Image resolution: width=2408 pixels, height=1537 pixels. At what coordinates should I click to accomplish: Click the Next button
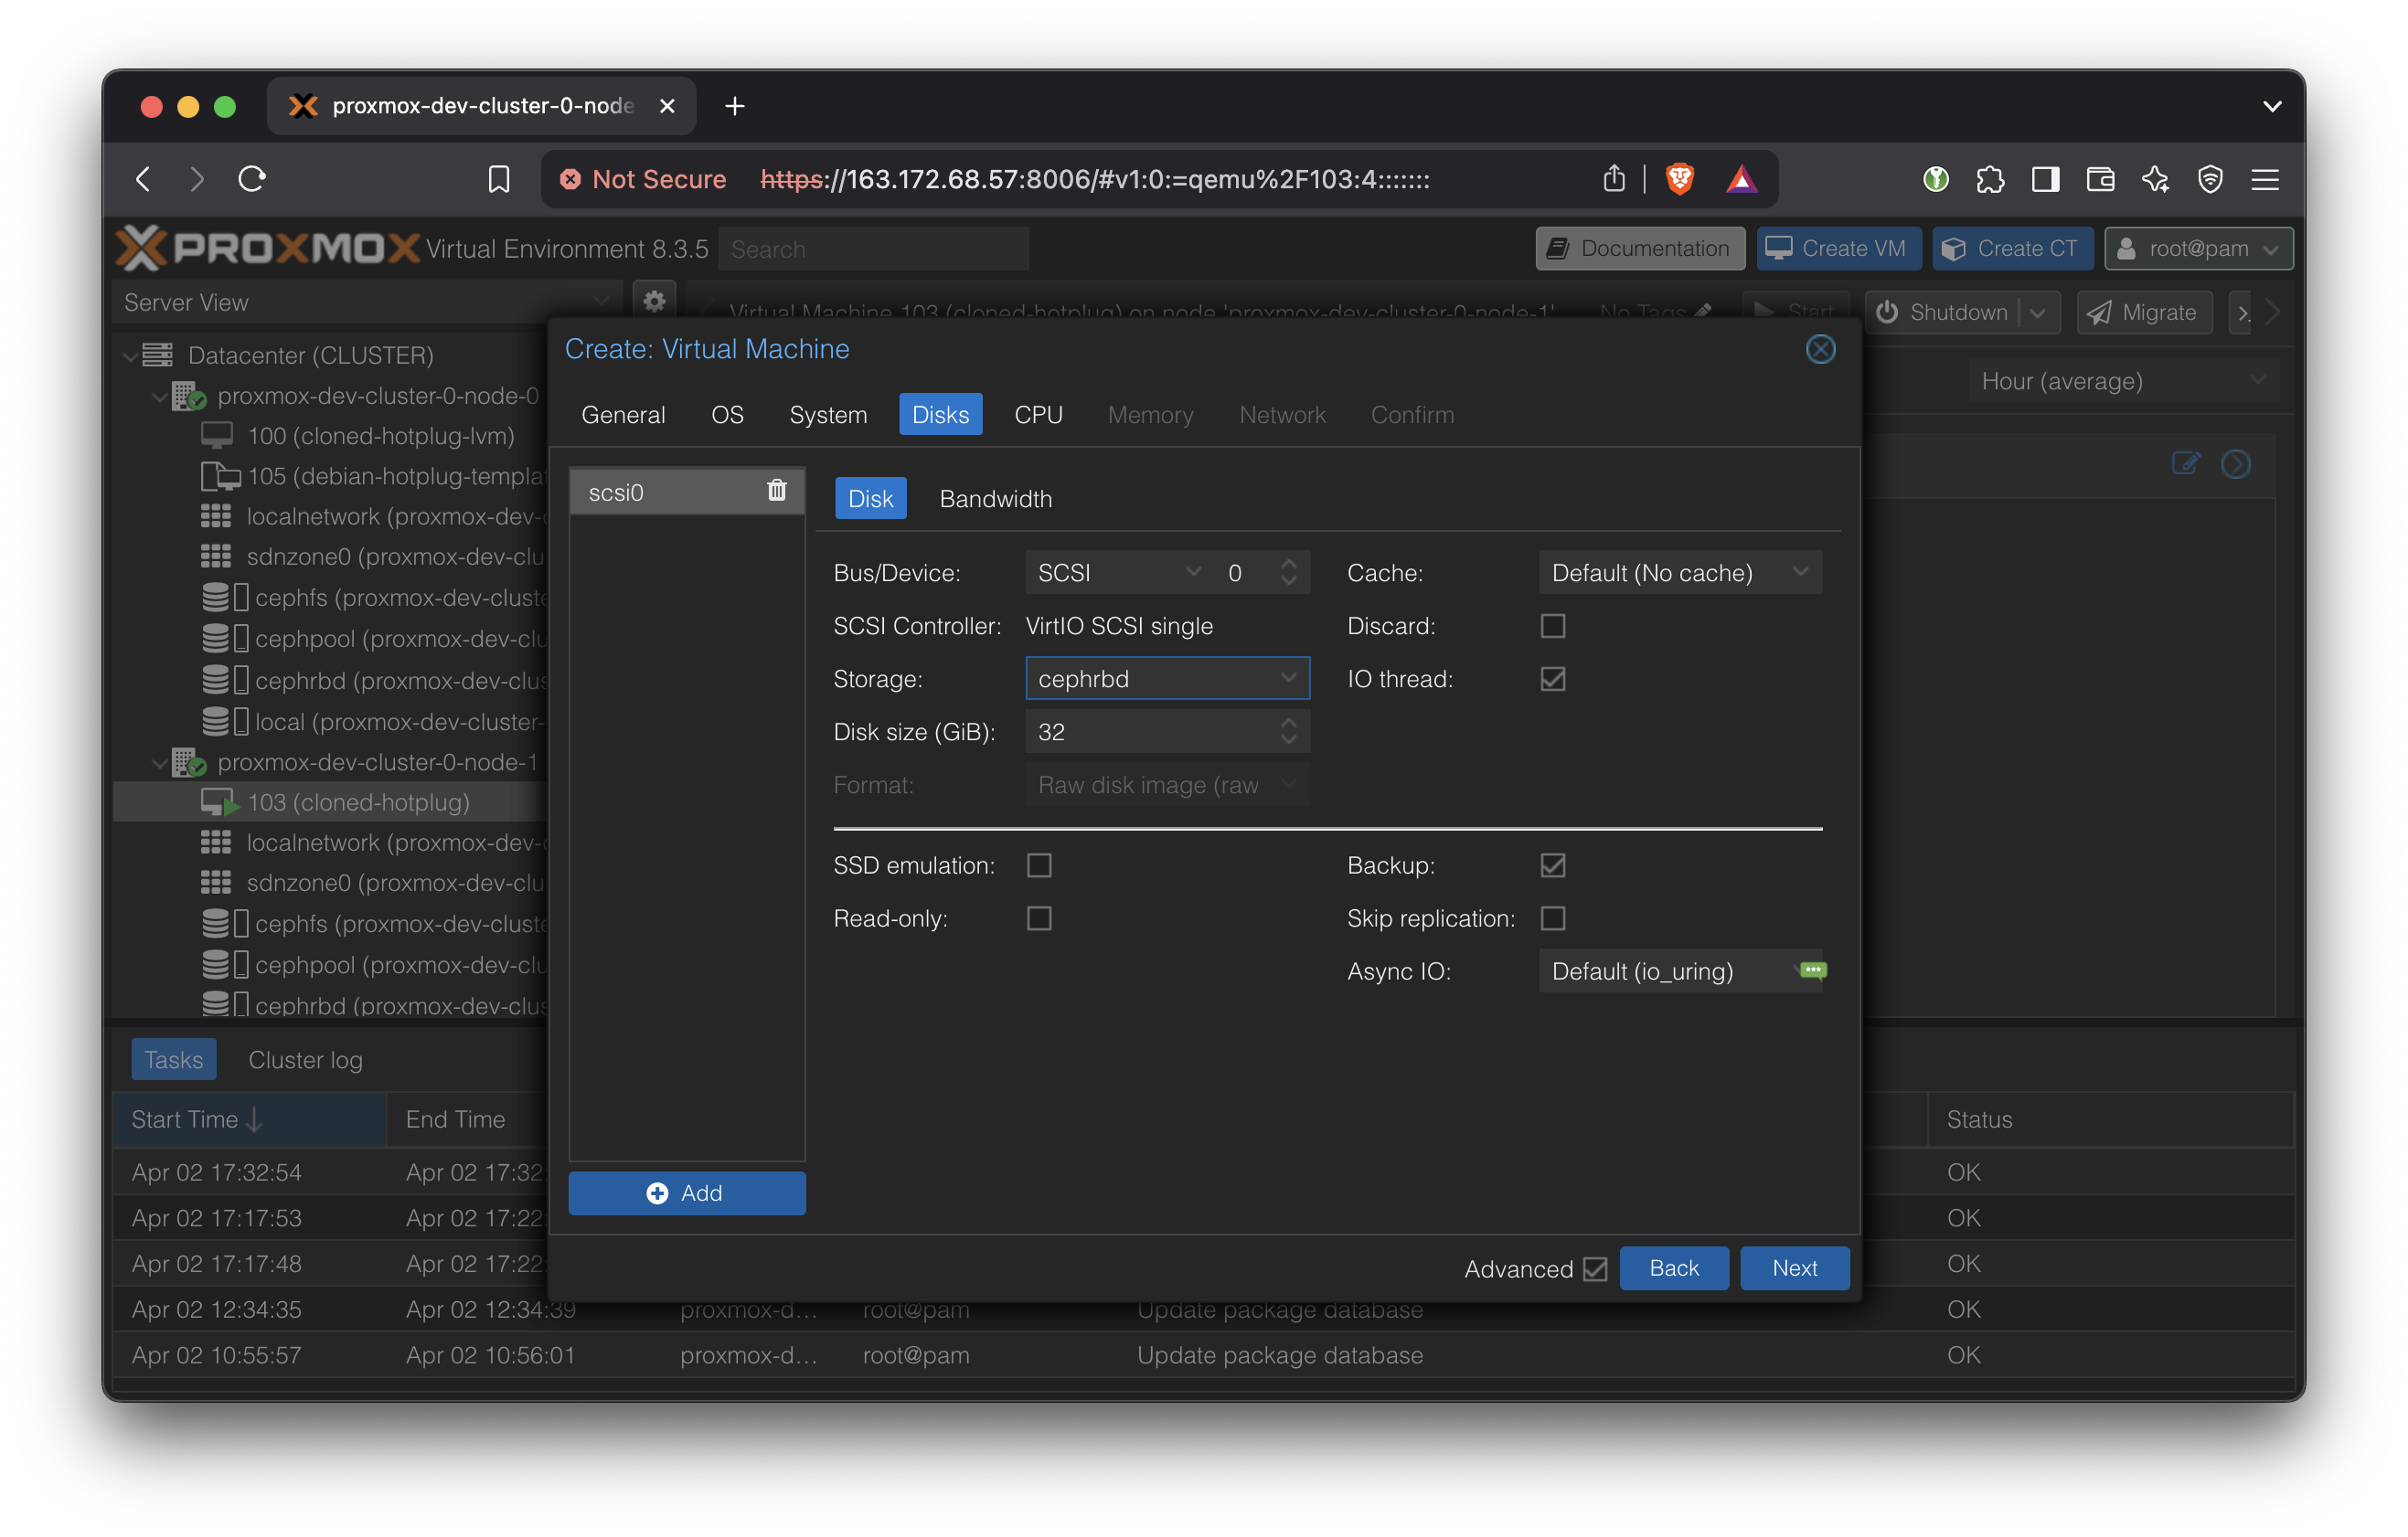click(1794, 1268)
